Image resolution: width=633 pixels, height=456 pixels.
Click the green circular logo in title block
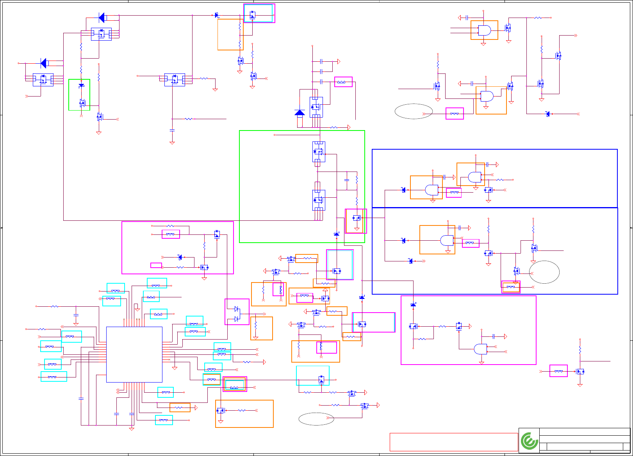pyautogui.click(x=529, y=441)
